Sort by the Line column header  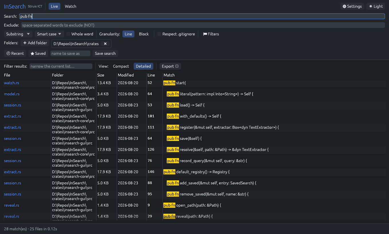tap(151, 75)
